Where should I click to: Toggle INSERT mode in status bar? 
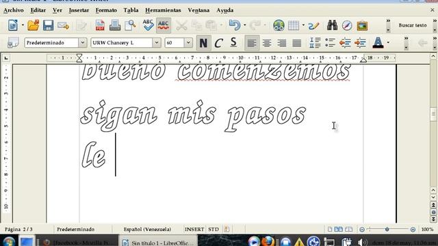pyautogui.click(x=194, y=230)
